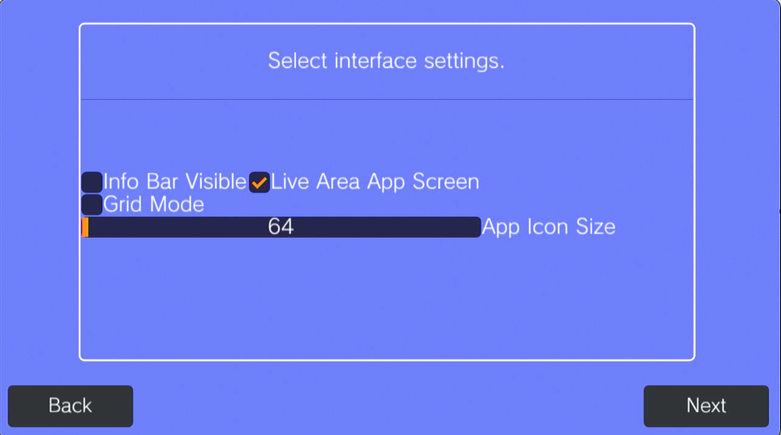Enable the Info Bar Visible checkbox

point(91,182)
